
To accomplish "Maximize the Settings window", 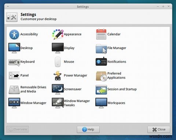I will (x=163, y=7).
